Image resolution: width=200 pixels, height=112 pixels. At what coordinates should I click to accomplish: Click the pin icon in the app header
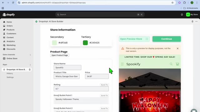pos(192,21)
